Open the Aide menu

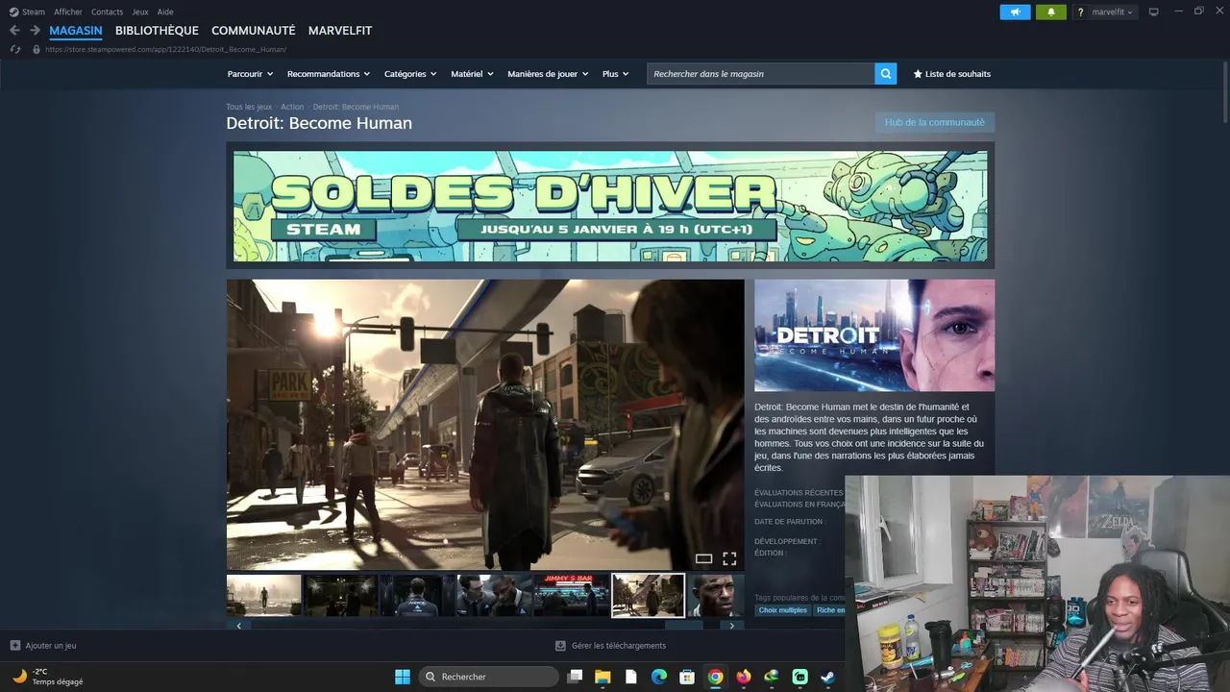point(165,12)
